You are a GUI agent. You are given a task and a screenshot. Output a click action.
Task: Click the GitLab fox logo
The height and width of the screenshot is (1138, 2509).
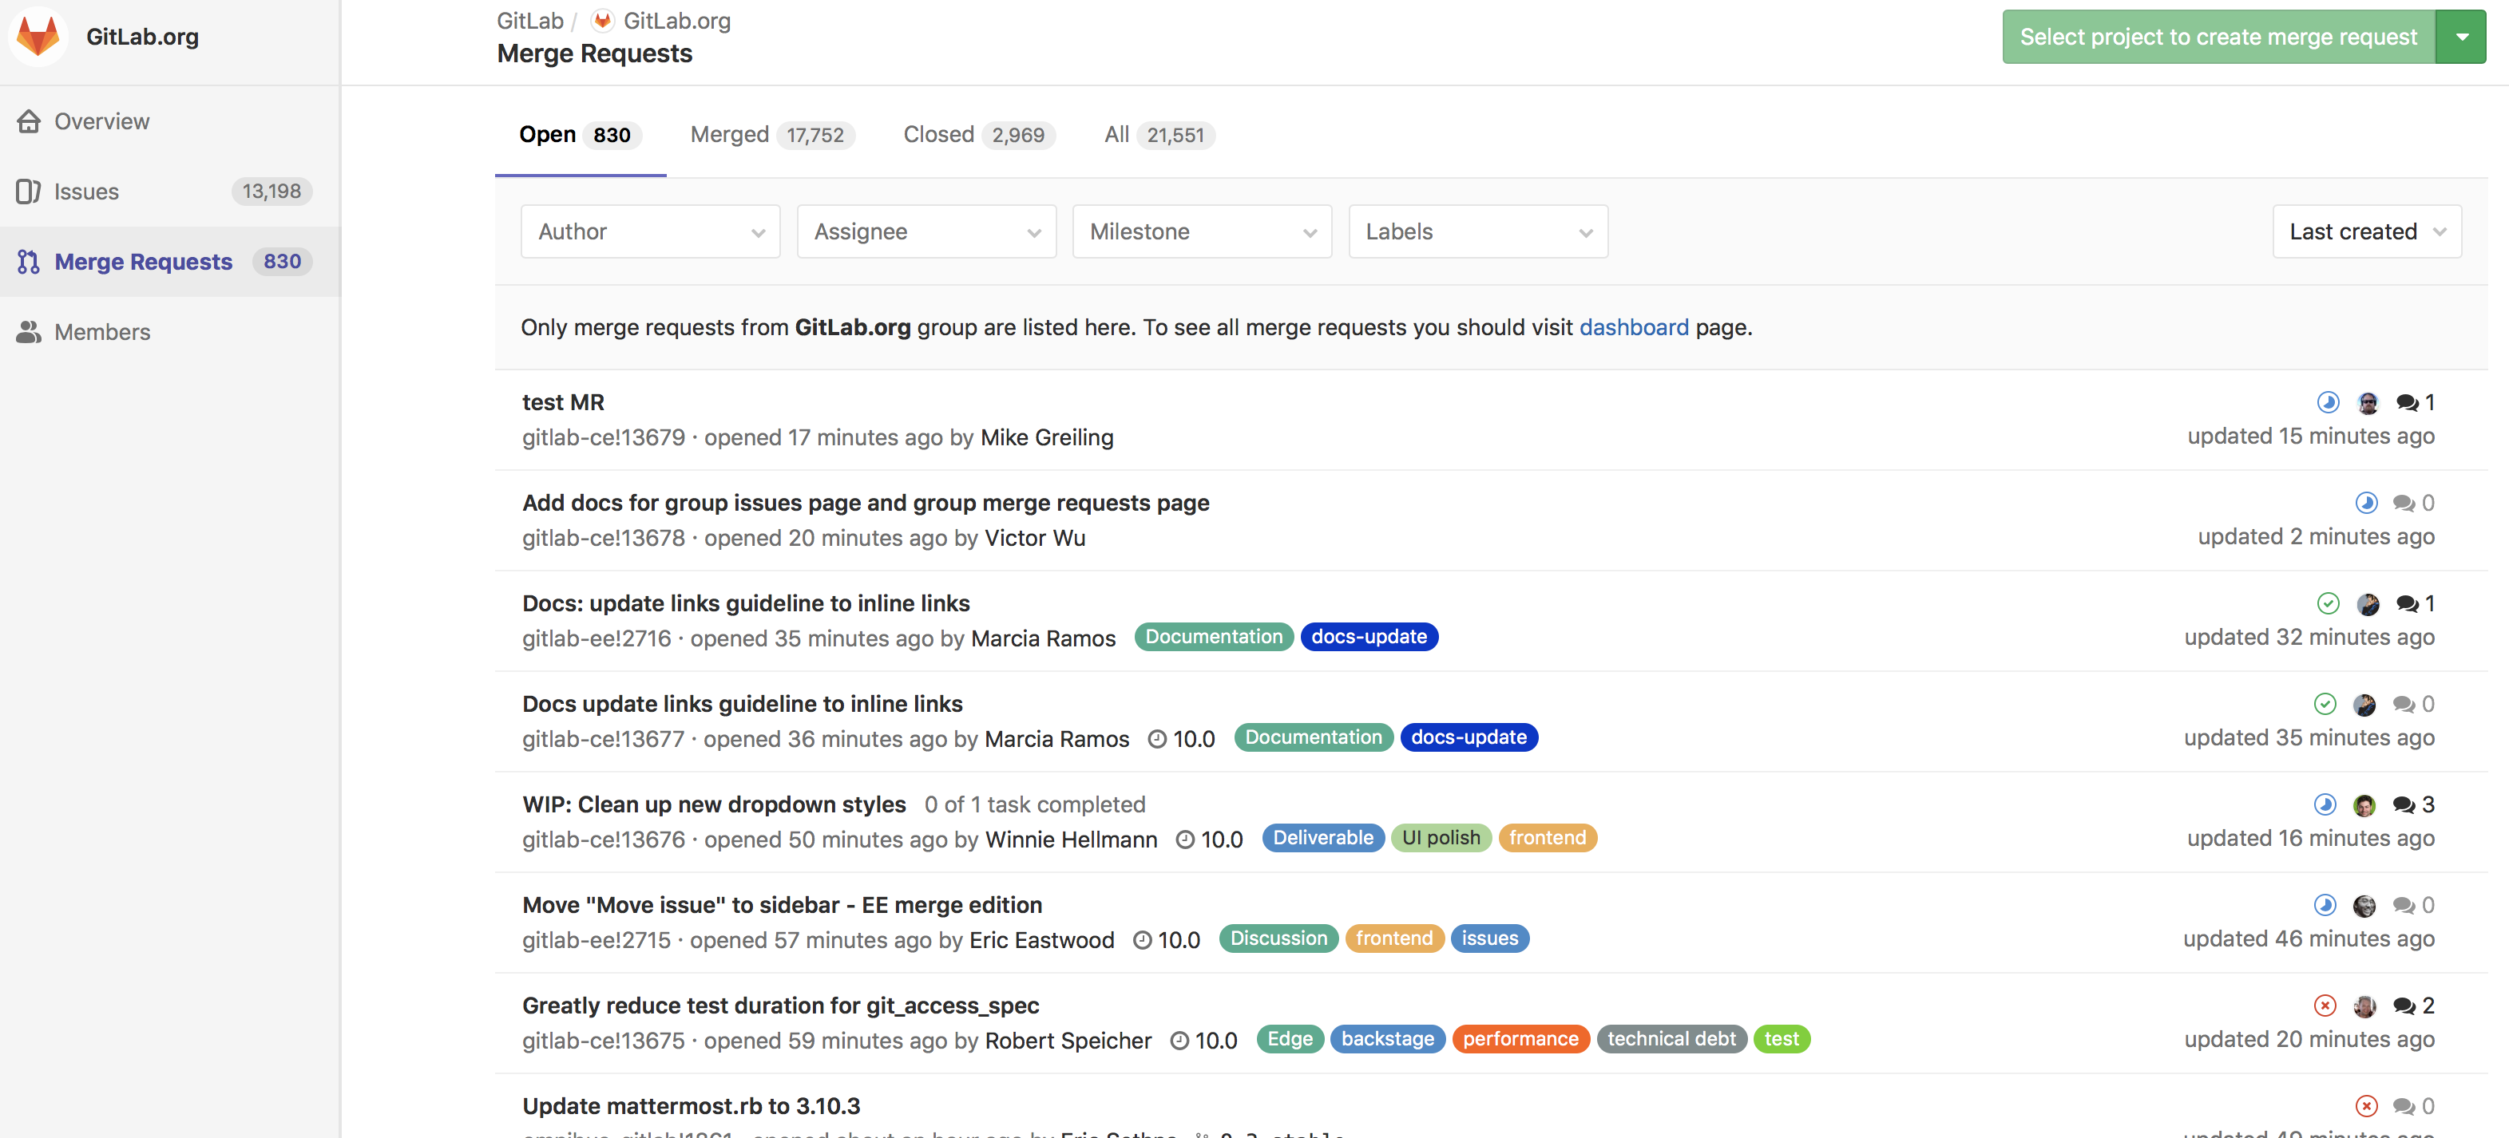click(x=37, y=36)
